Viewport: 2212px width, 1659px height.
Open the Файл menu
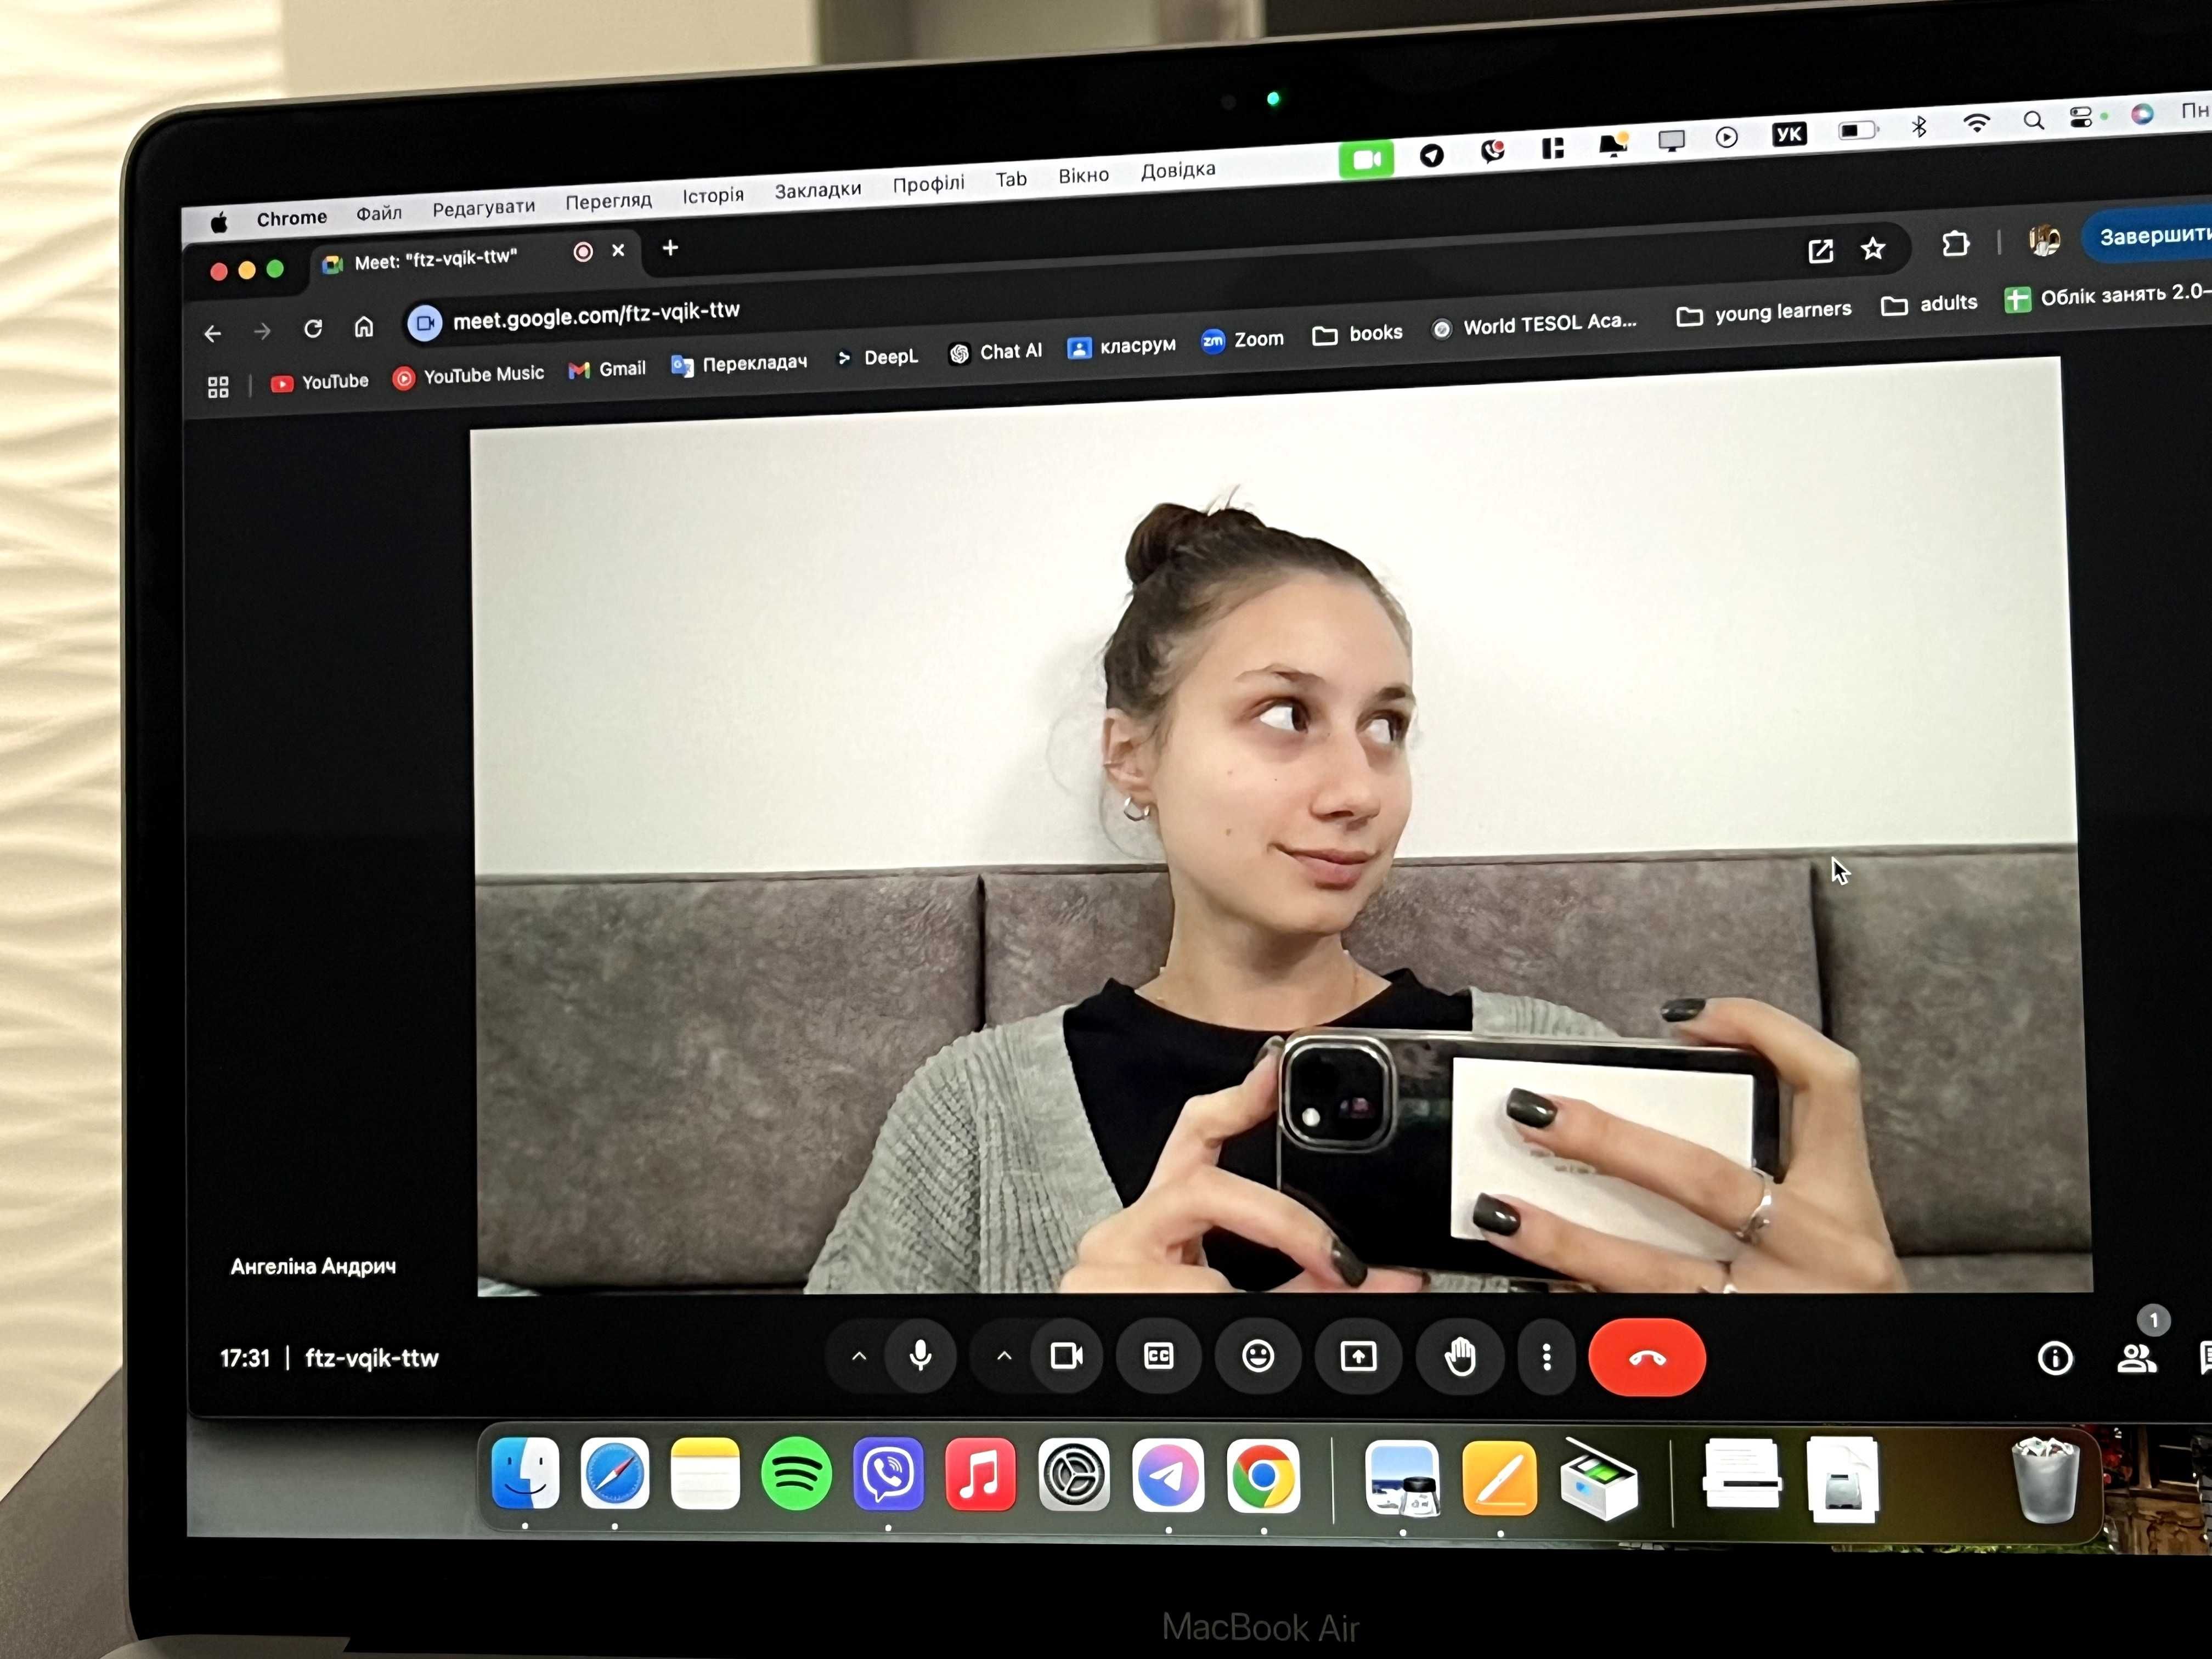pyautogui.click(x=379, y=213)
